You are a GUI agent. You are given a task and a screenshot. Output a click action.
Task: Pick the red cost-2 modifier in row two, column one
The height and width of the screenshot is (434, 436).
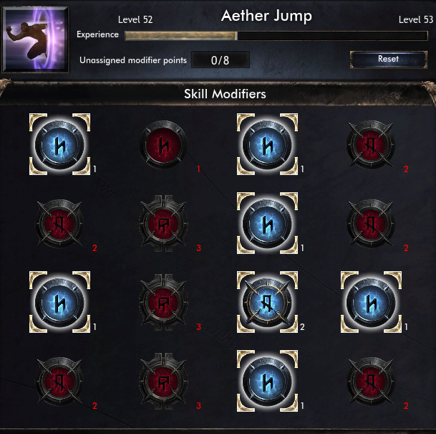pyautogui.click(x=59, y=223)
